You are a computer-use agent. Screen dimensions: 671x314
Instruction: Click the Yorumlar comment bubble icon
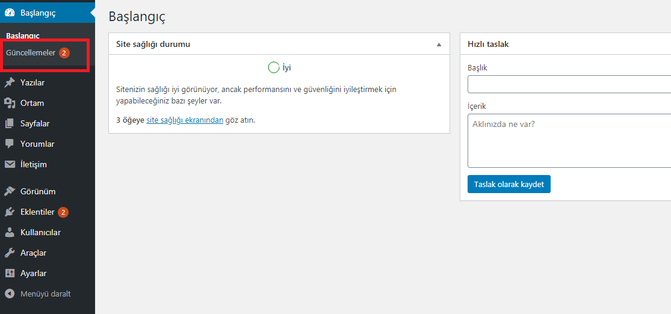click(10, 144)
